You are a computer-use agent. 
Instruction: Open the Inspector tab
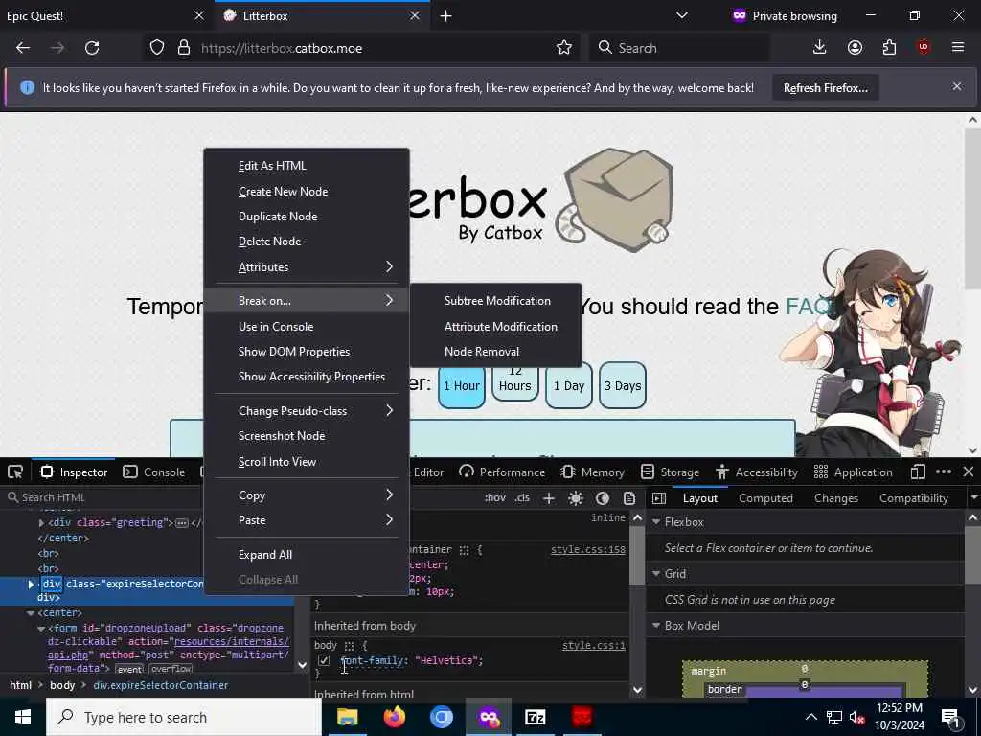click(74, 472)
